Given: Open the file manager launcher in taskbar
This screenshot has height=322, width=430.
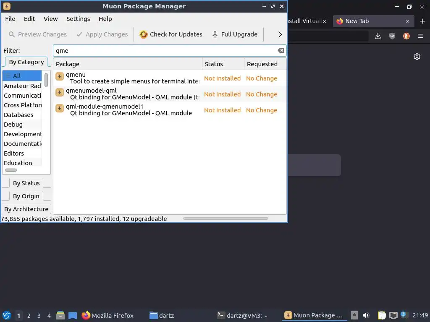Looking at the screenshot, I should tap(60, 315).
